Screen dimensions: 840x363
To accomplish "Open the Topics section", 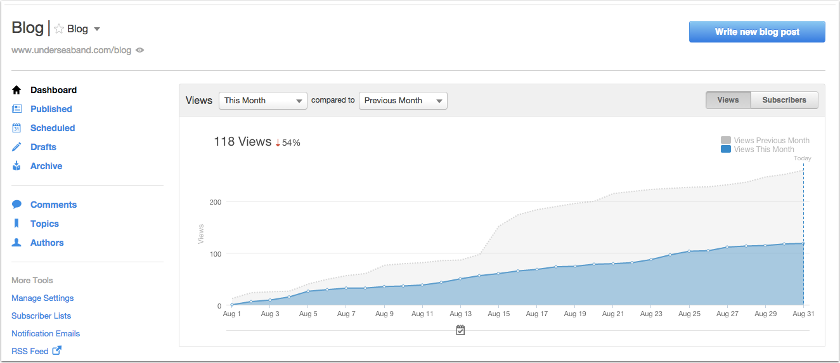I will point(44,224).
